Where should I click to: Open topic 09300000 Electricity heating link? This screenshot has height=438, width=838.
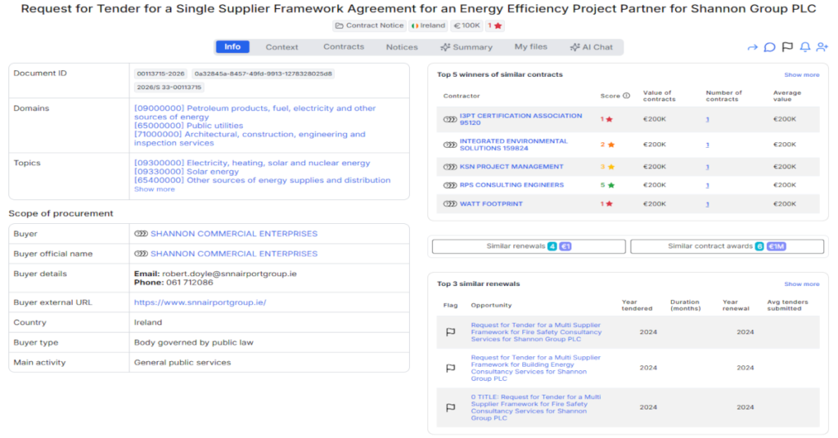(x=252, y=163)
